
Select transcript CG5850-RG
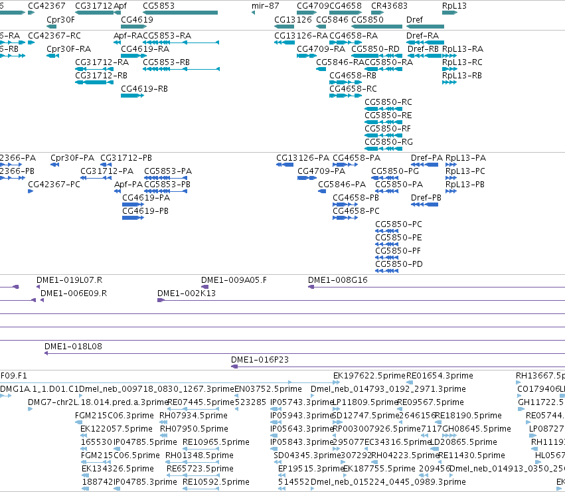coord(389,142)
